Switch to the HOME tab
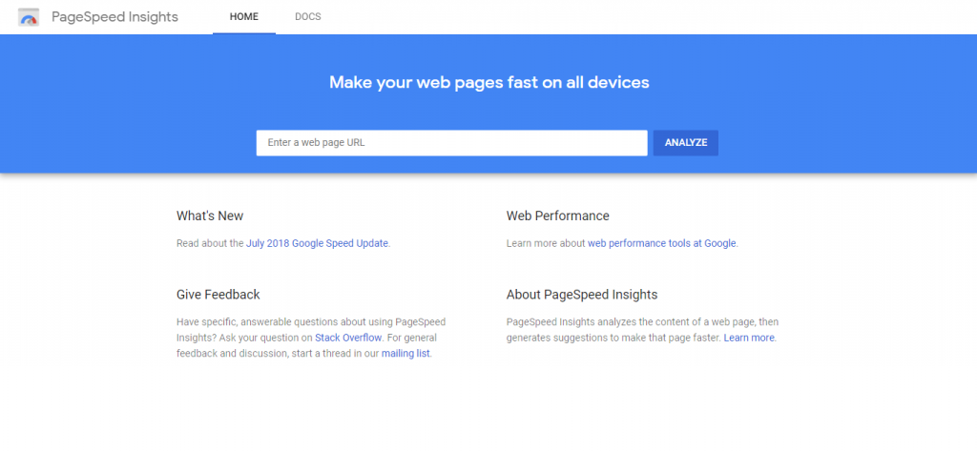Viewport: 977px width, 452px height. point(244,17)
